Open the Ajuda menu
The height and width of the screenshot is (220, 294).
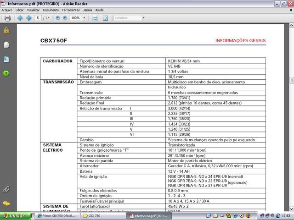99,10
